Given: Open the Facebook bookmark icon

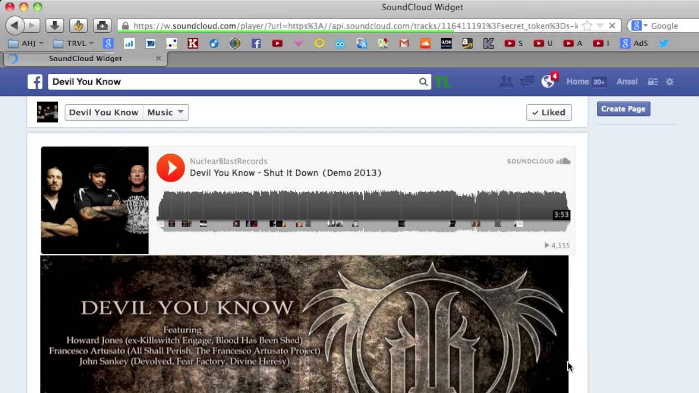Looking at the screenshot, I should [x=256, y=43].
